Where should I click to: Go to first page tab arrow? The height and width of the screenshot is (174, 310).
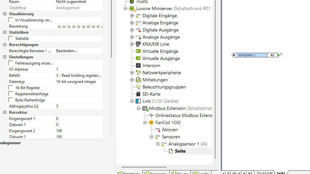pos(234,173)
